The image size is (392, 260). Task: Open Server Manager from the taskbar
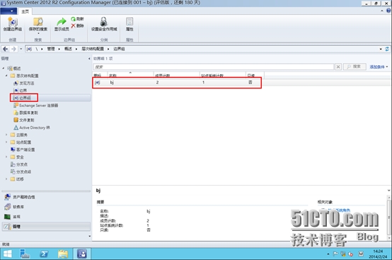[25, 254]
